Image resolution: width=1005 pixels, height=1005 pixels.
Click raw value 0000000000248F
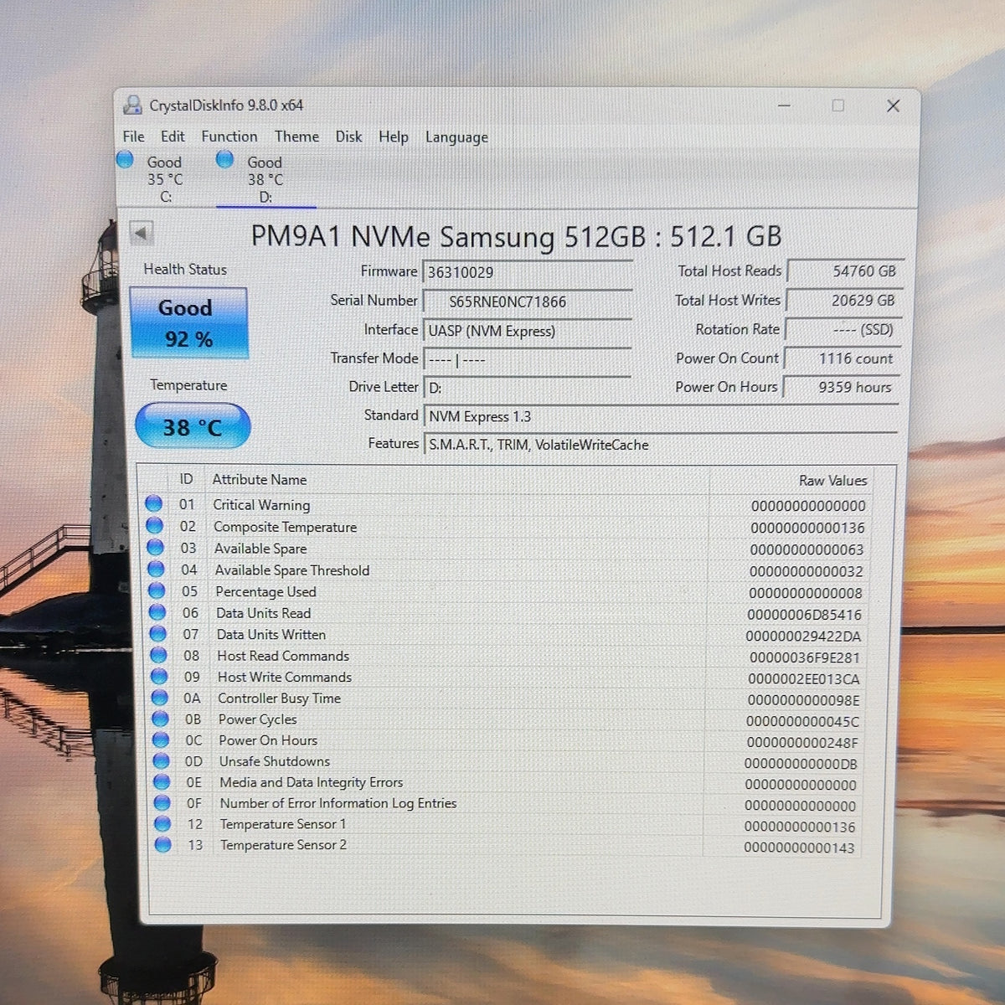pos(802,743)
